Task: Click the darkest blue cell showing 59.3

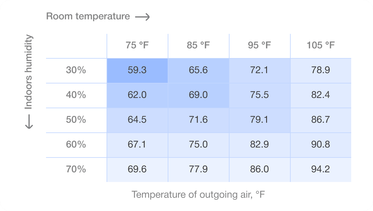Action: (x=137, y=70)
